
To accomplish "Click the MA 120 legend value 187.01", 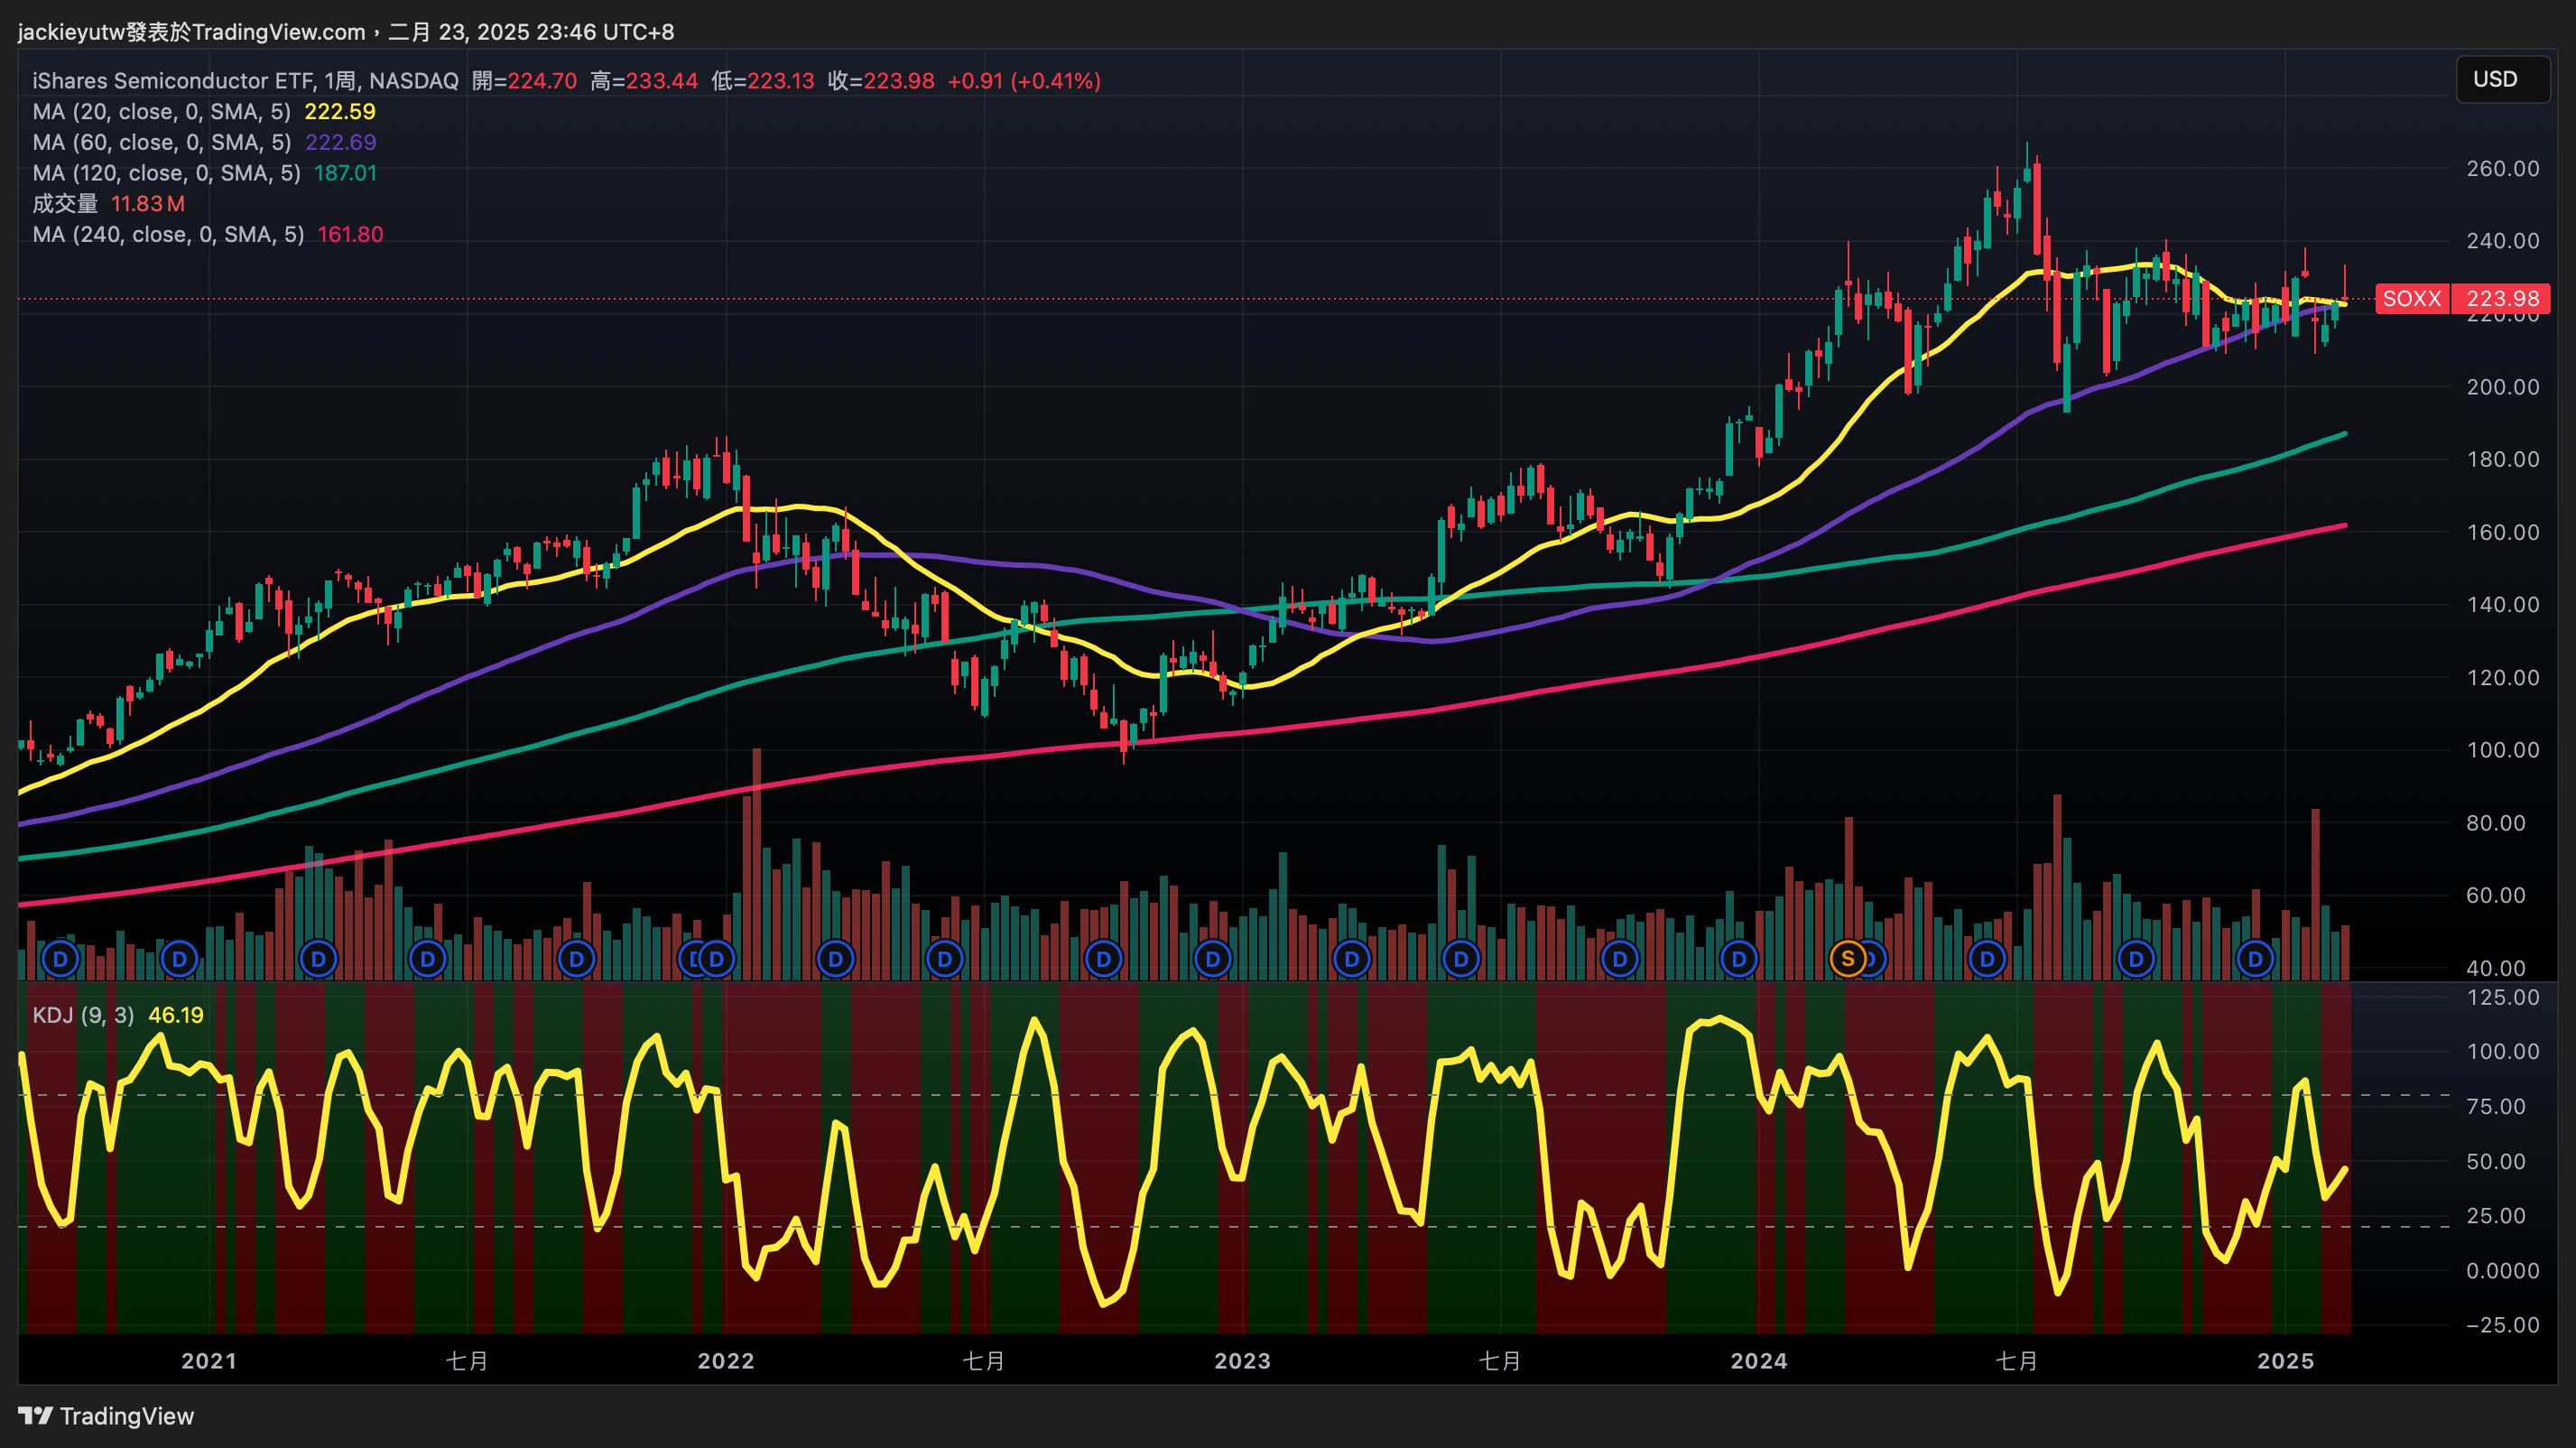I will [x=345, y=173].
